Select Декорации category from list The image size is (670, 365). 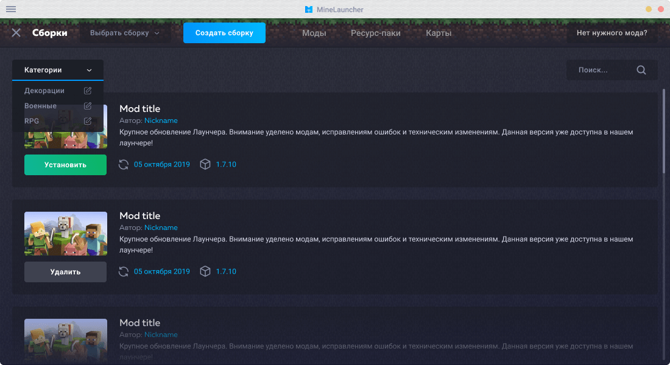point(44,91)
